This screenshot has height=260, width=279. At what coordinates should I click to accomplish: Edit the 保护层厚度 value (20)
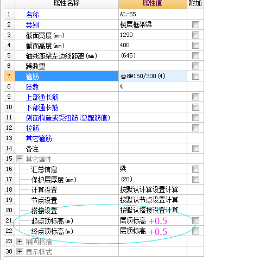click(153, 179)
